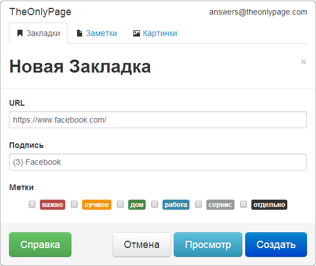Open the Закладки tab
This screenshot has height=266, width=316.
[x=38, y=33]
